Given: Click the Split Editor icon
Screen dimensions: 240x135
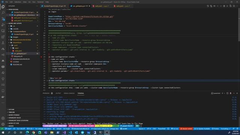Looking at the screenshot, I should tap(234, 6).
